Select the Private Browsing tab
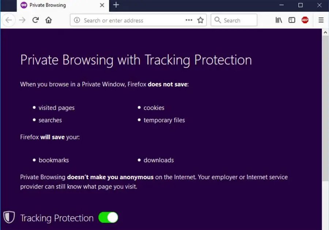 (55, 5)
